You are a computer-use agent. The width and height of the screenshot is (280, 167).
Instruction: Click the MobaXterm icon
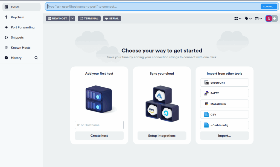pos(206,104)
